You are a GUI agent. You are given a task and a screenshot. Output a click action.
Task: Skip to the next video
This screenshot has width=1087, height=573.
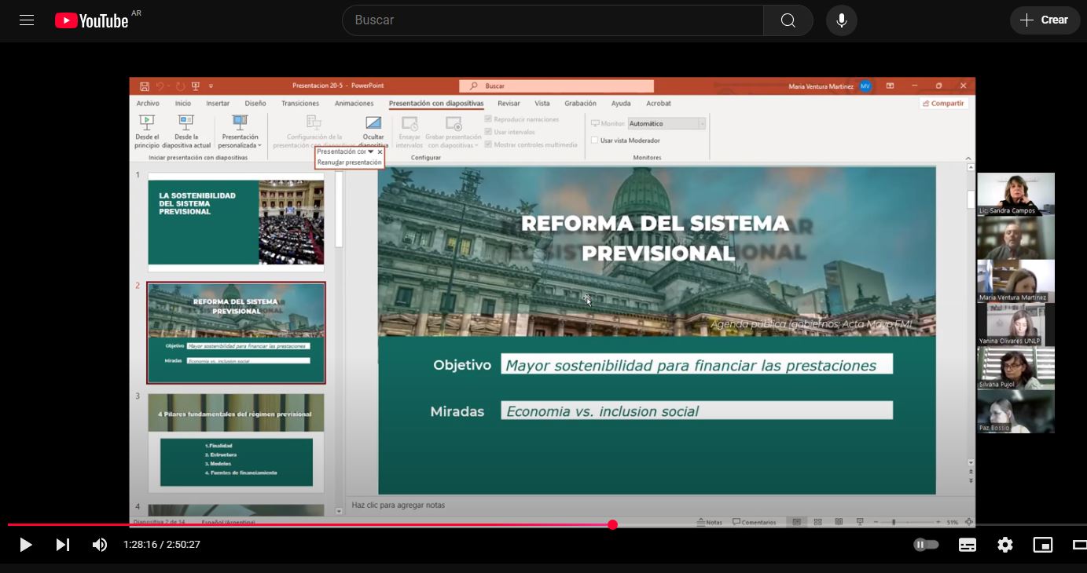[63, 545]
